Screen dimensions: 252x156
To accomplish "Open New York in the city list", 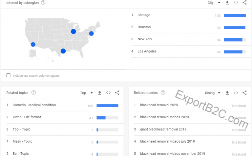I will 145,39.
